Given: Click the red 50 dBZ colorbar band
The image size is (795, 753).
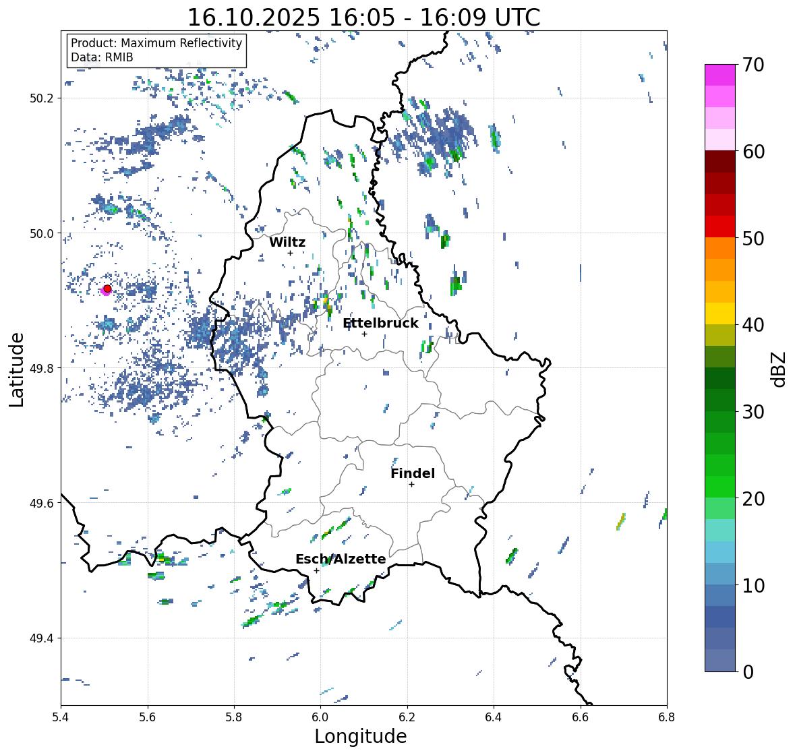Looking at the screenshot, I should 720,227.
